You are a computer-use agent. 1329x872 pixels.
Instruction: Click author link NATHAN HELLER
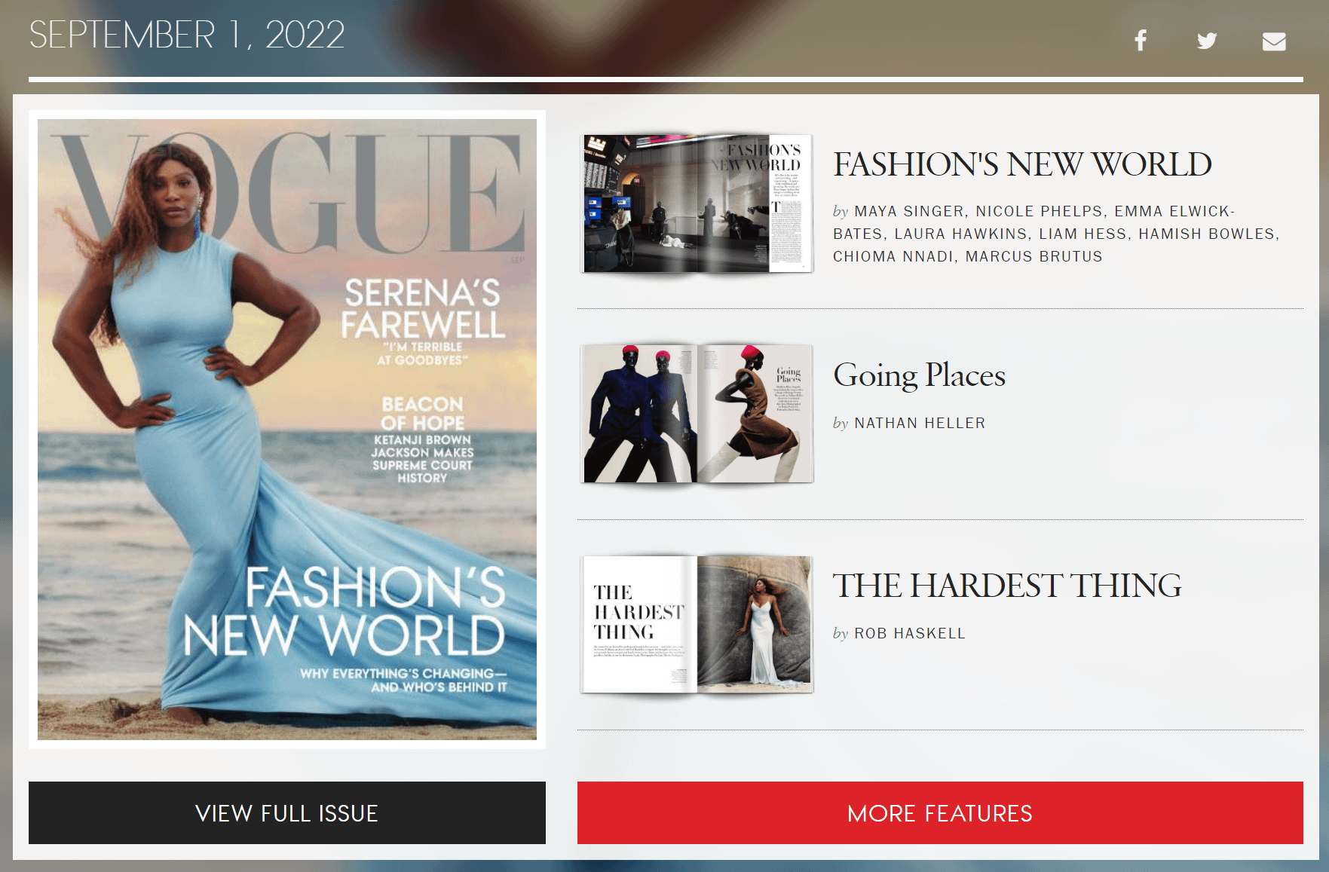point(920,423)
